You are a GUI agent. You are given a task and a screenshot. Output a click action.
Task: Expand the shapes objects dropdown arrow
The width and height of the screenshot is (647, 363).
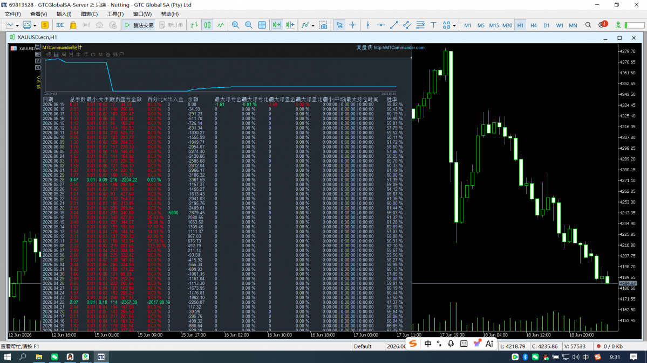[454, 25]
